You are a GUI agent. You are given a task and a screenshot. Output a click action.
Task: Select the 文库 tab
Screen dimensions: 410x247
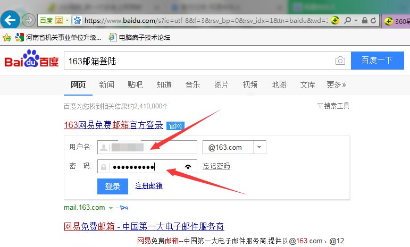tap(307, 84)
